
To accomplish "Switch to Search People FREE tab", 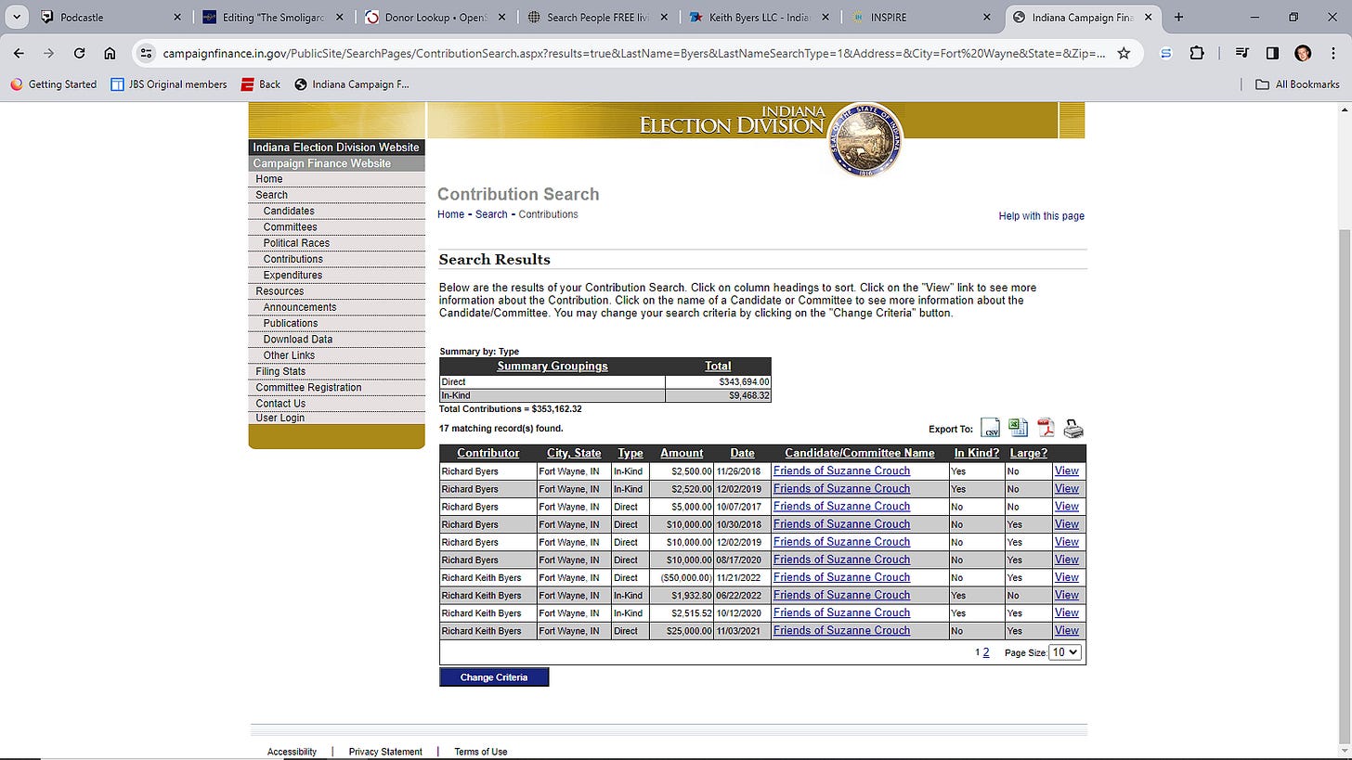I will pos(597,17).
